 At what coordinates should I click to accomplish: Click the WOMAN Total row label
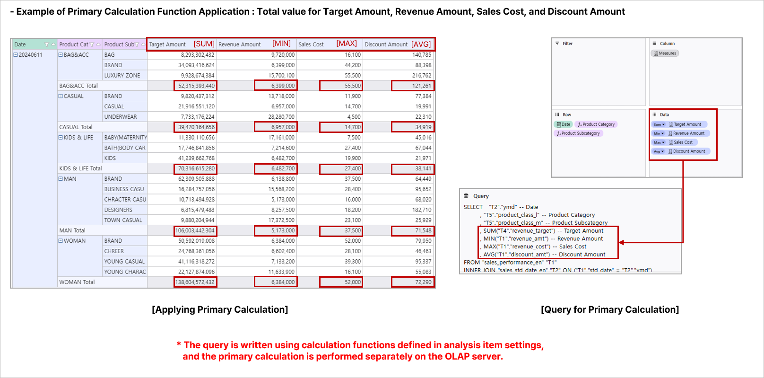pos(77,282)
